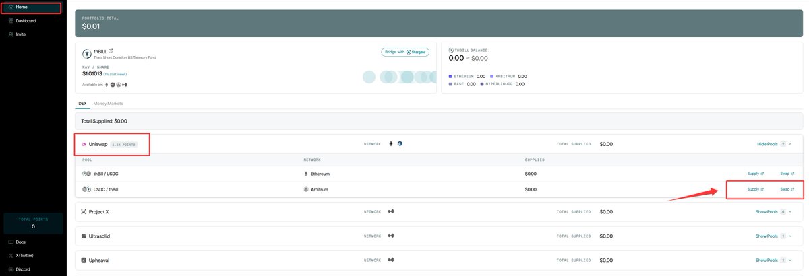Click the Ethereum icon in the thBill / USDC pool row
Viewport: 809px width, 276px height.
307,174
